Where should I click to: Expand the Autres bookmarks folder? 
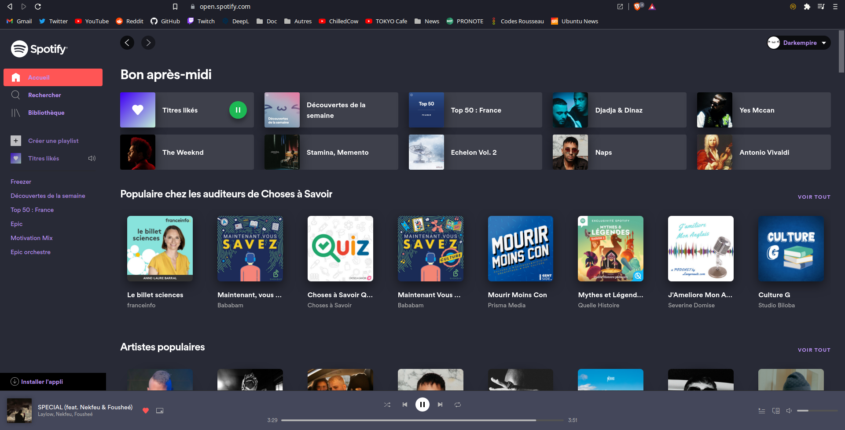(x=298, y=21)
